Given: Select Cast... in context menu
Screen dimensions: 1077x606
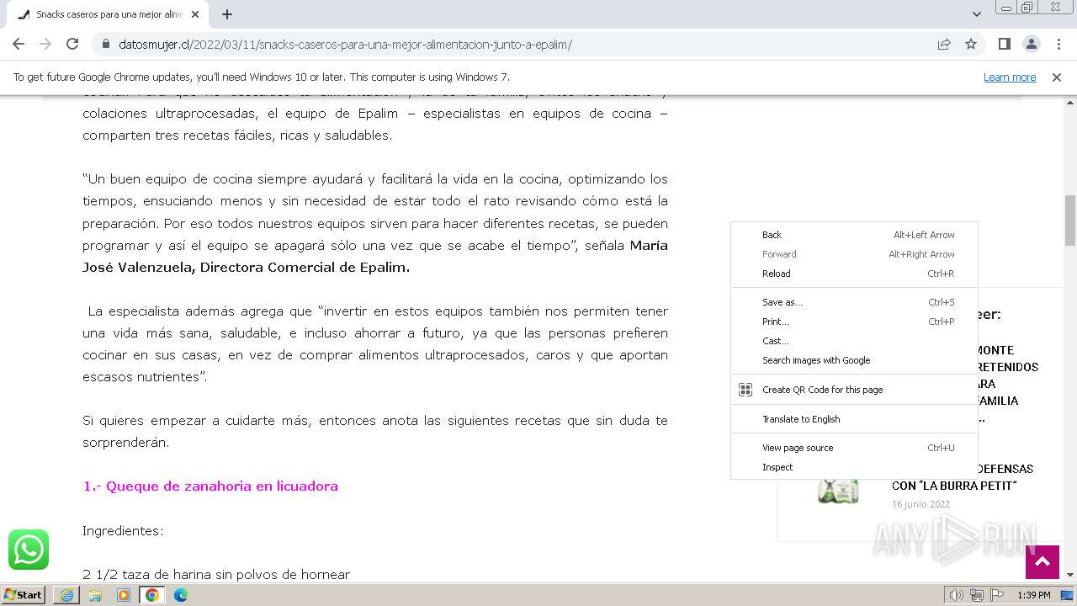Looking at the screenshot, I should pos(854,341).
